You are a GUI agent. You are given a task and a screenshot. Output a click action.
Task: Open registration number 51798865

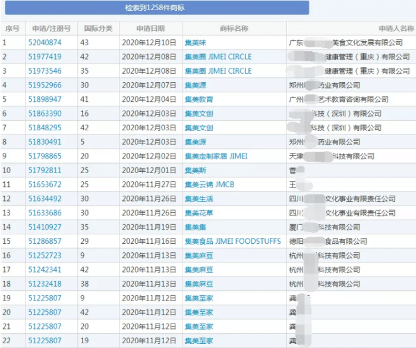pyautogui.click(x=45, y=156)
